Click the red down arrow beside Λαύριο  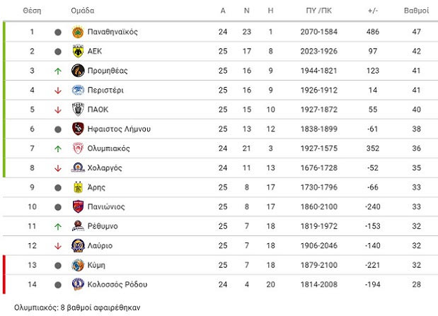tap(58, 246)
